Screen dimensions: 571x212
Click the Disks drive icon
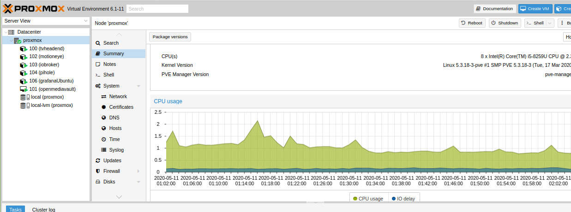point(98,182)
